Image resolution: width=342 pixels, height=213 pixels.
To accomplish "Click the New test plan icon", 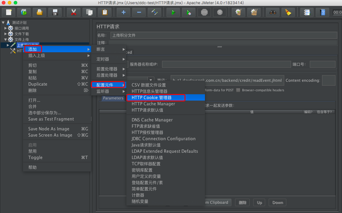I will click(9, 12).
